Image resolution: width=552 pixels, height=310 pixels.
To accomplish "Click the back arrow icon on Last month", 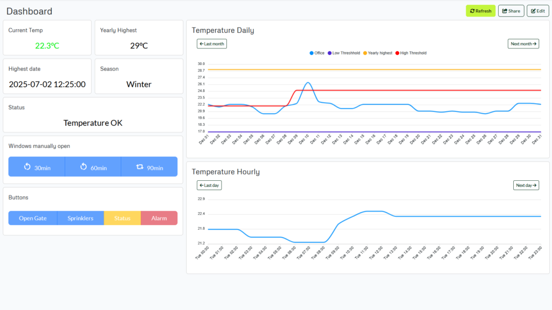I will 201,44.
